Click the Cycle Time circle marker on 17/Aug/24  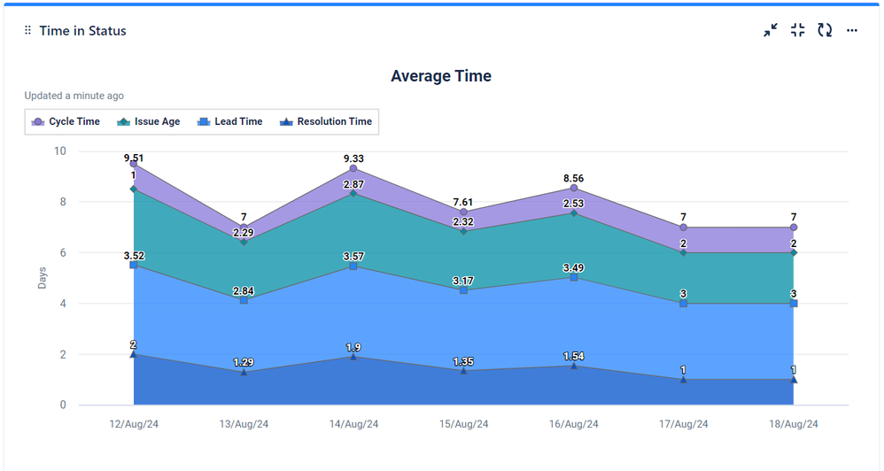(683, 228)
